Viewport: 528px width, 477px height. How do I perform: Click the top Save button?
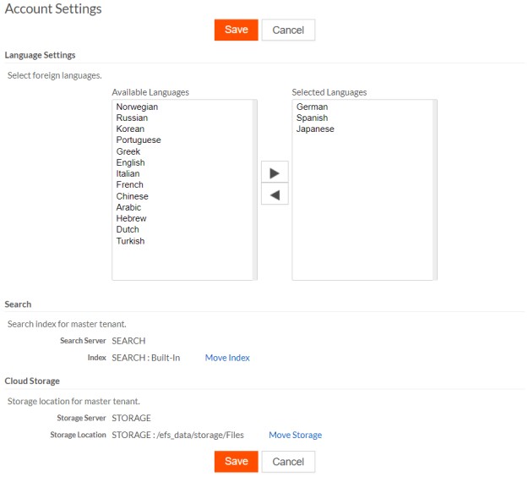coord(236,30)
